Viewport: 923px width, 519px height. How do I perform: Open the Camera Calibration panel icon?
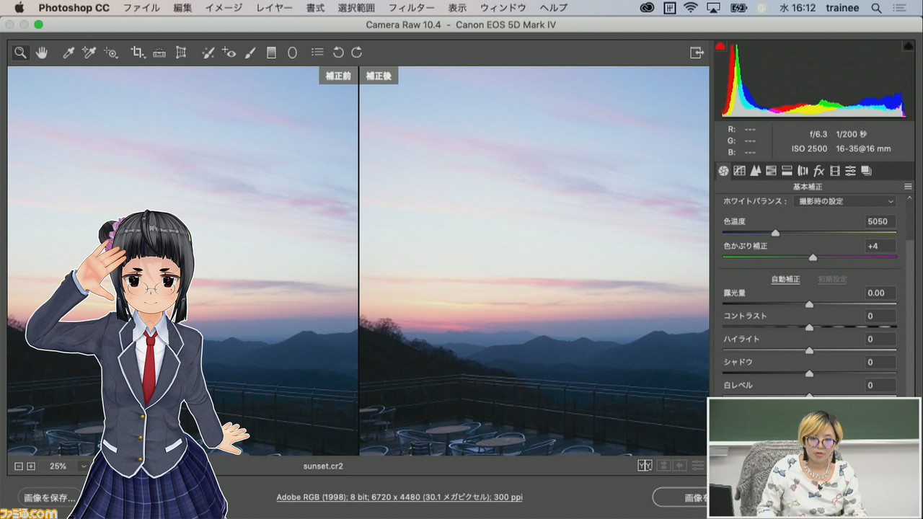point(835,171)
